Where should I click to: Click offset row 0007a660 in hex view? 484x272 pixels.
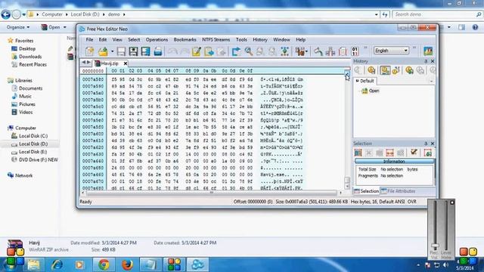pyautogui.click(x=93, y=175)
